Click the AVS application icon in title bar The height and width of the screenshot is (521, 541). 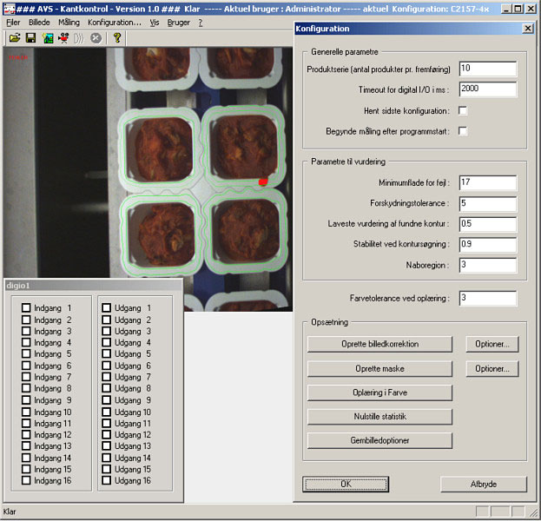(x=10, y=9)
